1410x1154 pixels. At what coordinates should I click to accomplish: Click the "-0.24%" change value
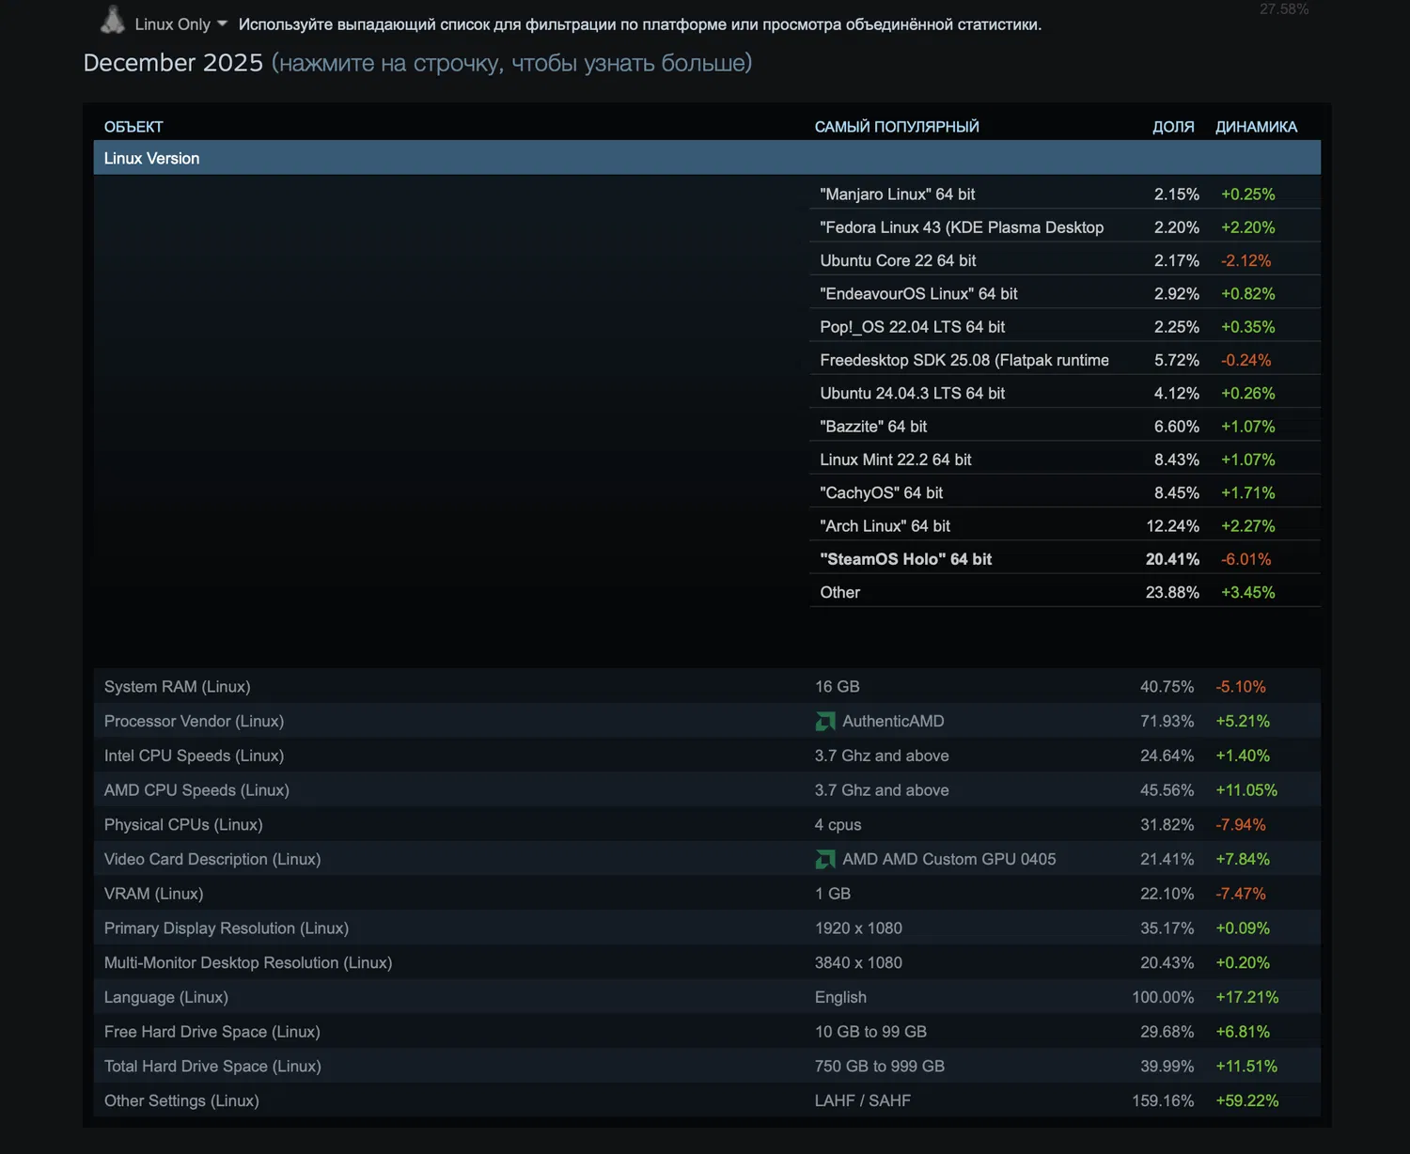tap(1245, 360)
